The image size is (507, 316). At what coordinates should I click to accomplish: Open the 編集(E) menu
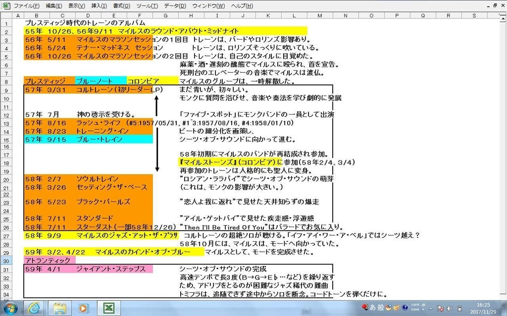coord(54,6)
